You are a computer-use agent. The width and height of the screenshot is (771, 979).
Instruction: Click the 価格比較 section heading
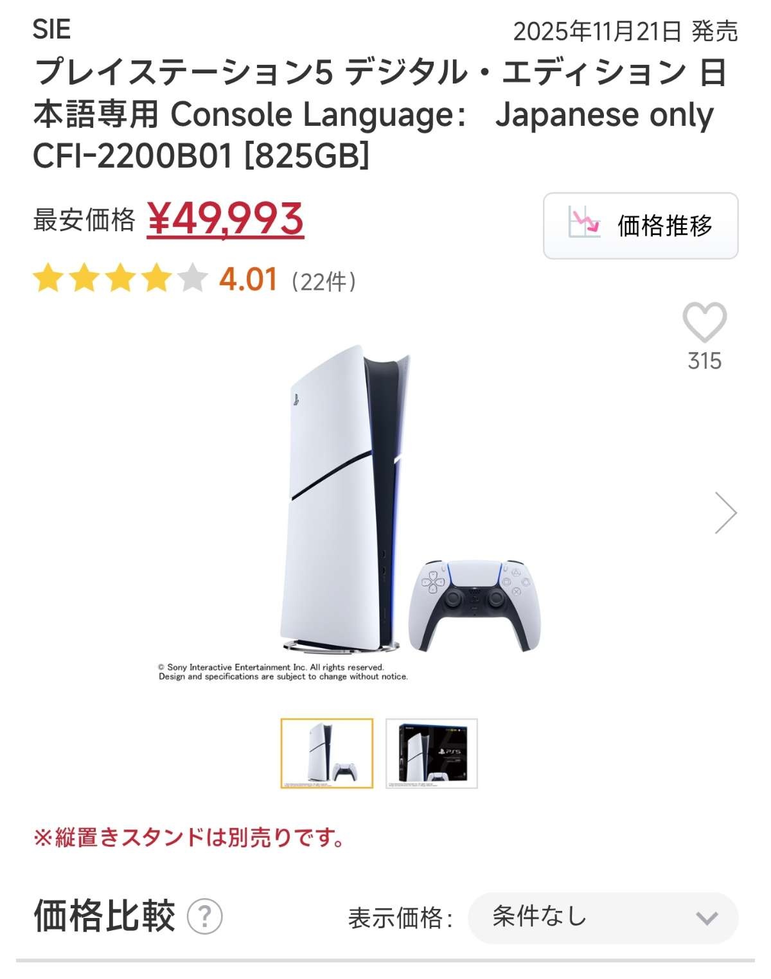coord(104,915)
